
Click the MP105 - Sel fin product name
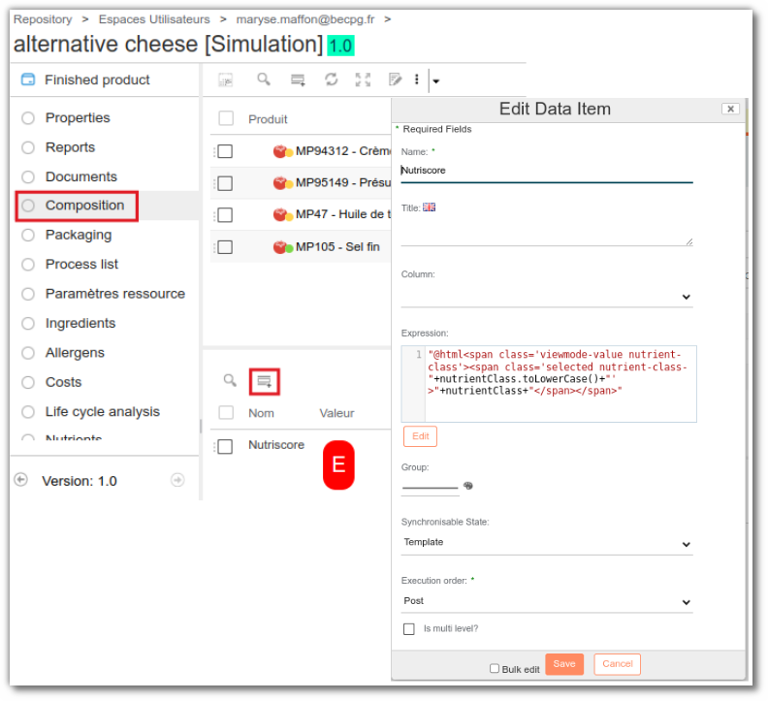click(337, 247)
